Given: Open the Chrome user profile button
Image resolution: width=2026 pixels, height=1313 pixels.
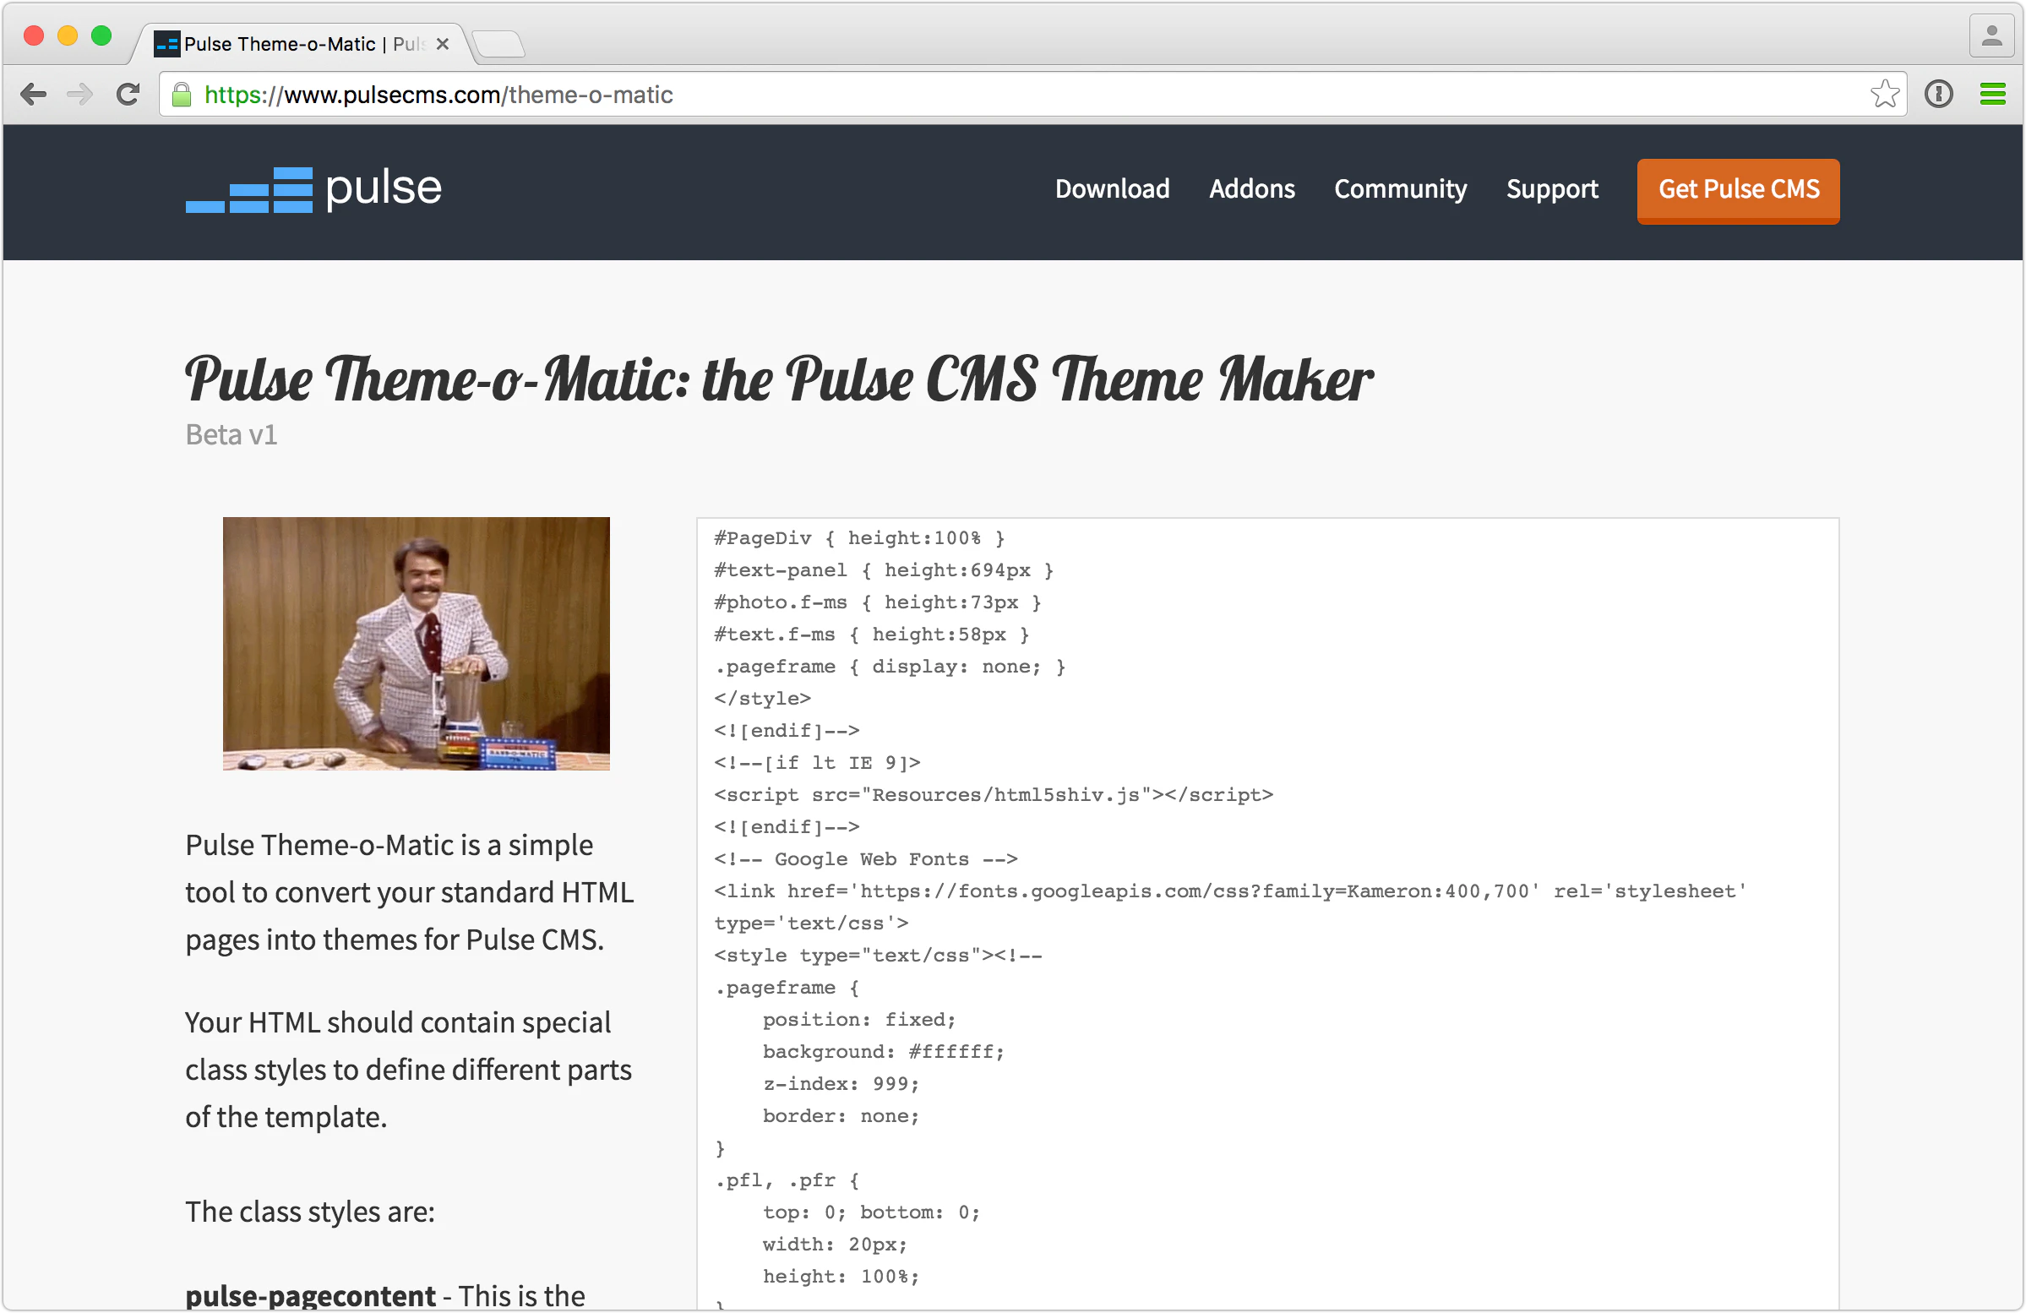Looking at the screenshot, I should tap(1991, 36).
